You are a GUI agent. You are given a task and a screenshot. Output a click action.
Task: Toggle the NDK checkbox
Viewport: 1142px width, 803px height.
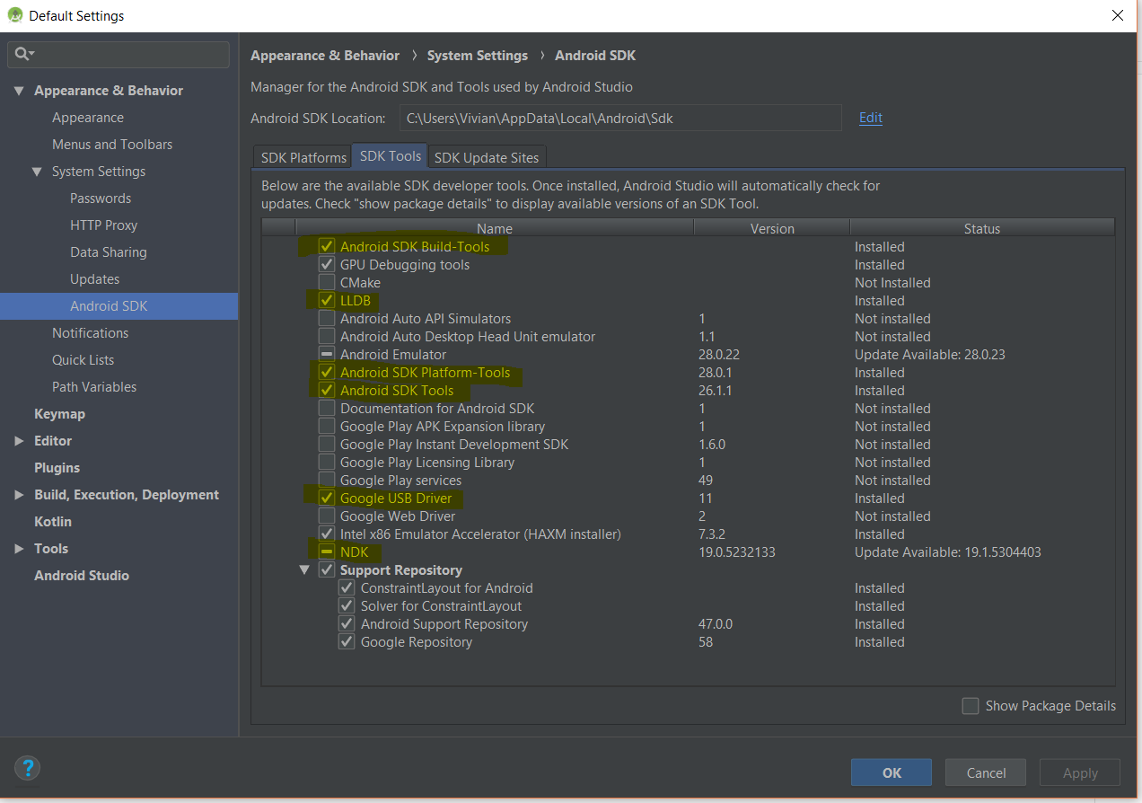click(327, 552)
